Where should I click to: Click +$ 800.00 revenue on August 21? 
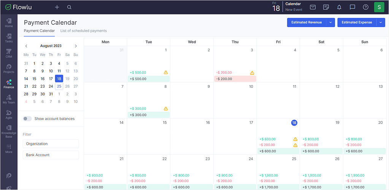[x=95, y=175]
